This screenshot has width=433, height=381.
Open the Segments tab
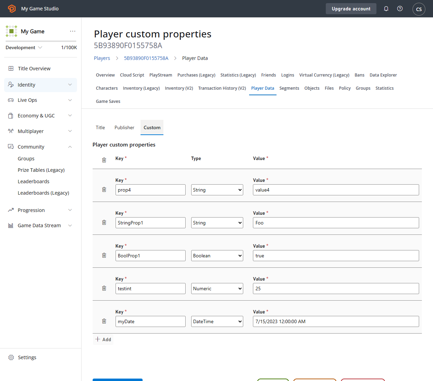click(289, 88)
